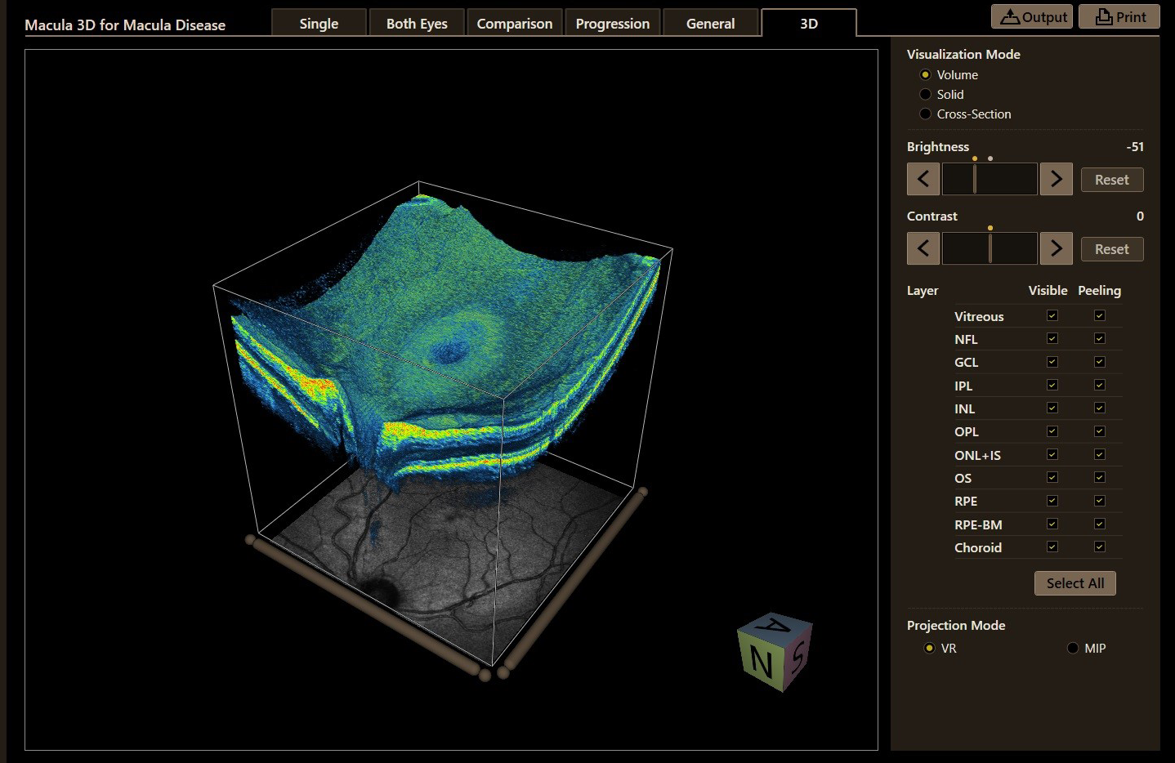Select the Solid visualization mode
Viewport: 1175px width, 763px height.
pyautogui.click(x=926, y=95)
